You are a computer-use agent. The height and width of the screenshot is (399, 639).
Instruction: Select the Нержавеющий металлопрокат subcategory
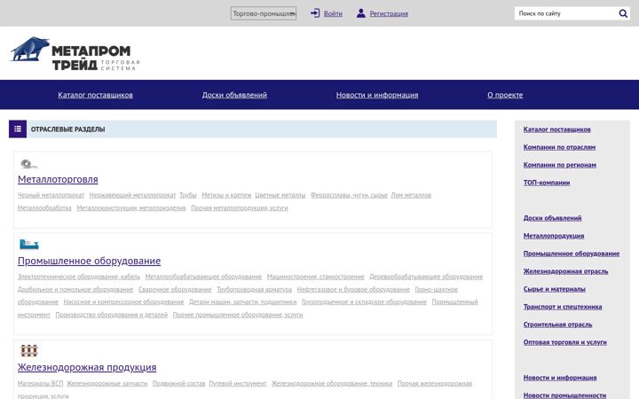pos(132,195)
